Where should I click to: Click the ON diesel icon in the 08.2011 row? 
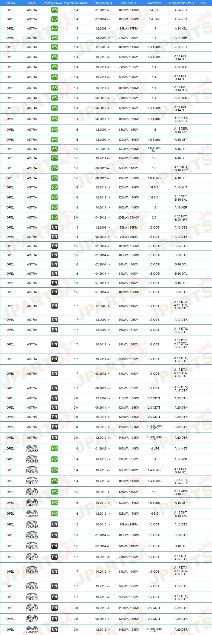click(54, 619)
